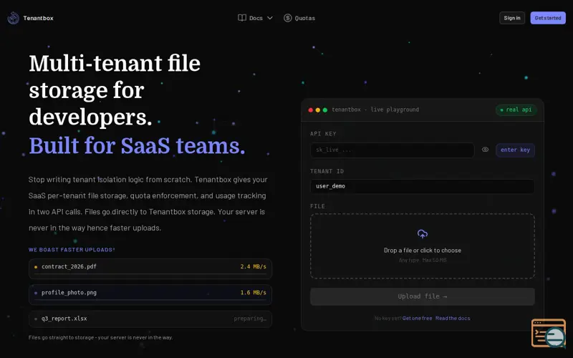Click the Files go straight to storage caption
This screenshot has height=358, width=573.
100,337
